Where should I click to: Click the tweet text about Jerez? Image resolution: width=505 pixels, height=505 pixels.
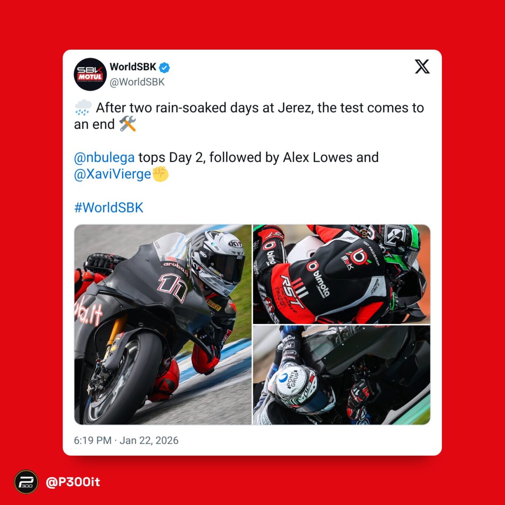pos(249,116)
